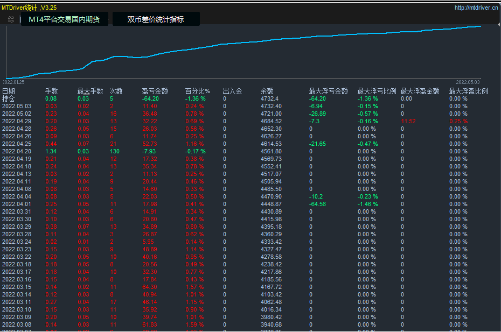Click the 0.25 % max floating profit ratio
Image resolution: width=501 pixels, height=332 pixels.
coord(458,121)
